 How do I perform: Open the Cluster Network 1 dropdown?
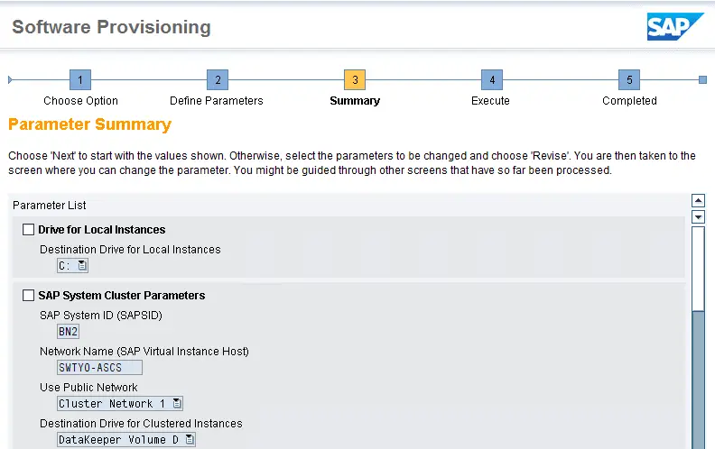pyautogui.click(x=177, y=403)
